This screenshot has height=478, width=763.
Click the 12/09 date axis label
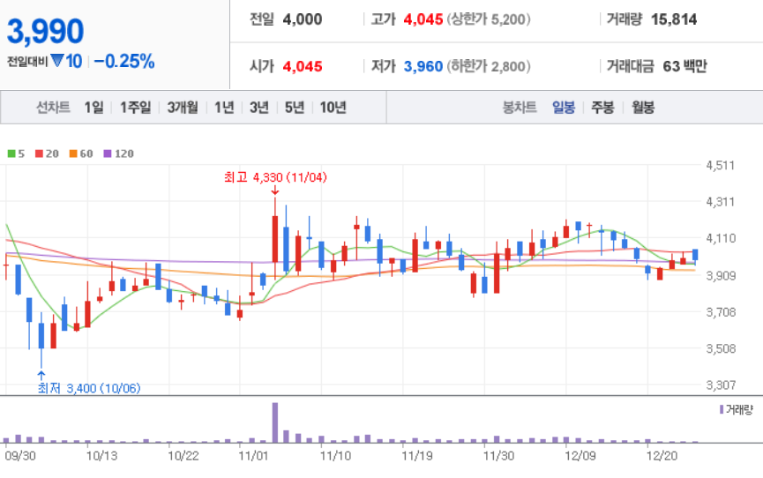(x=580, y=456)
